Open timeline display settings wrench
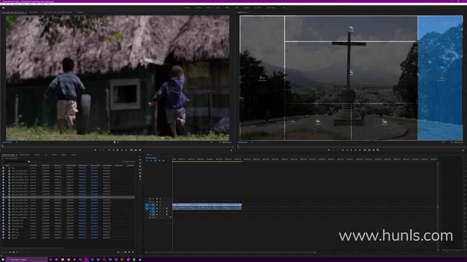Viewport: 467px width, 262px height. [x=163, y=161]
